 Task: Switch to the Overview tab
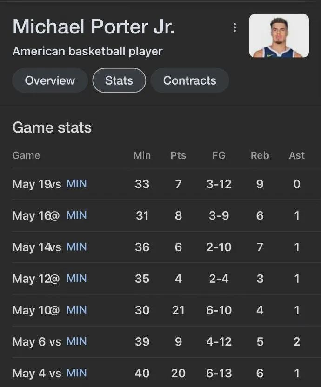coord(50,80)
